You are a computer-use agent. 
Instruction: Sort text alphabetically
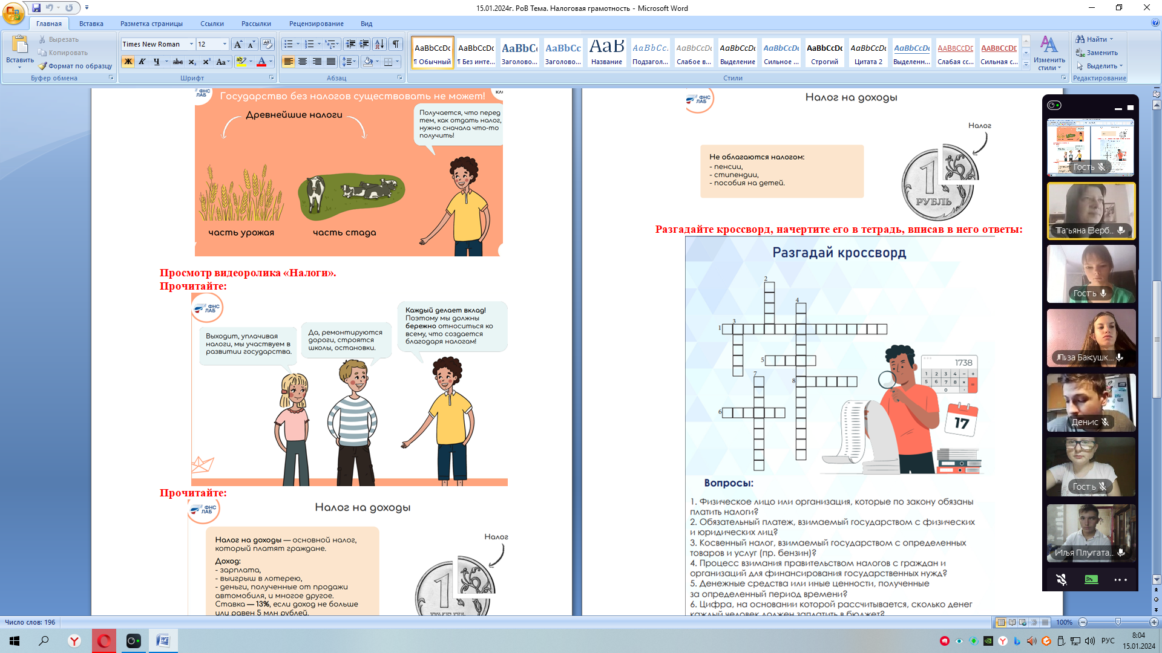pos(379,44)
